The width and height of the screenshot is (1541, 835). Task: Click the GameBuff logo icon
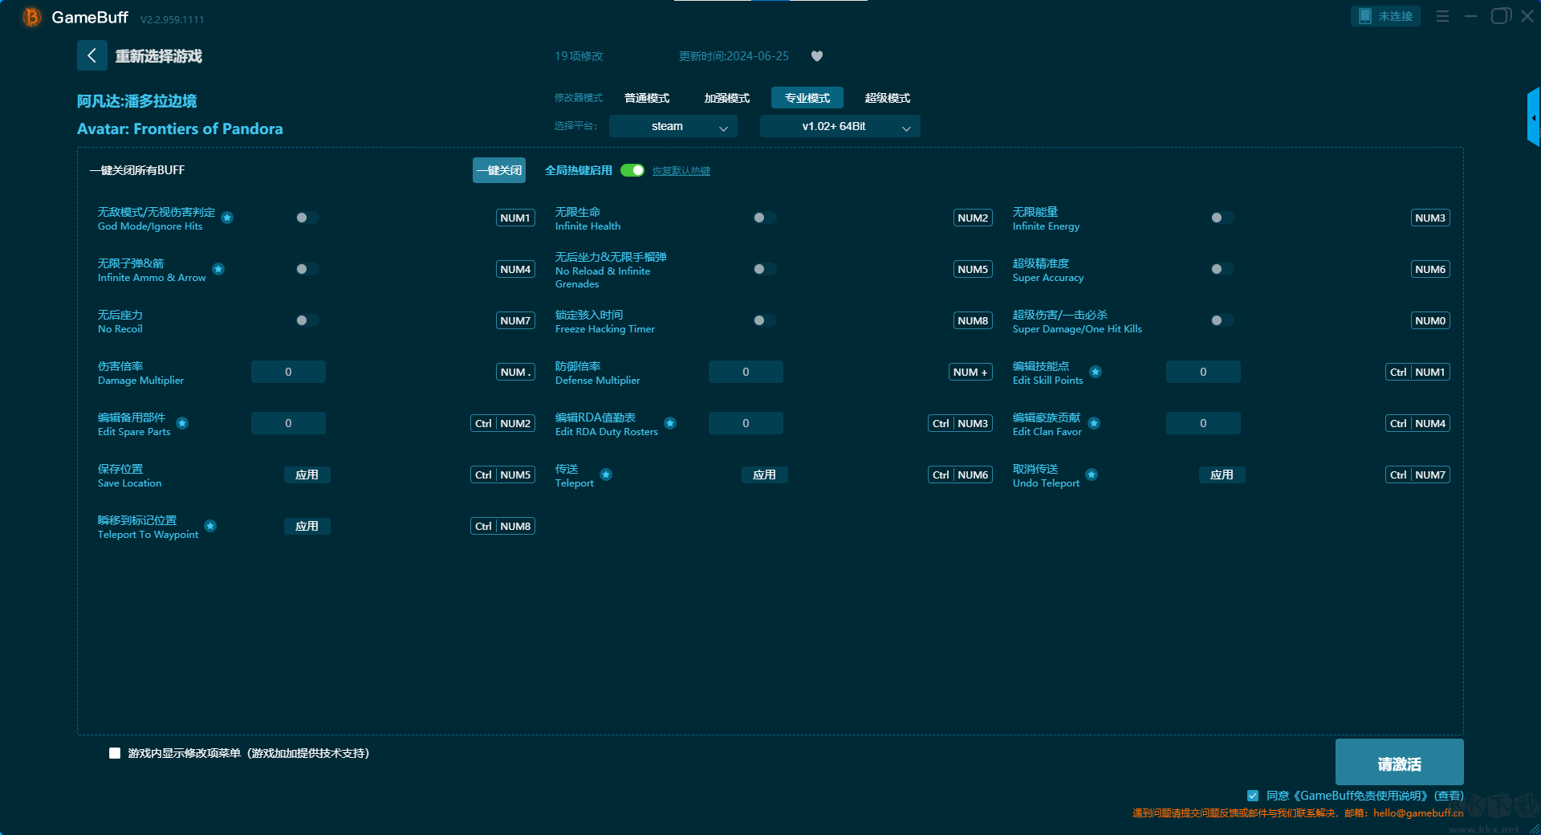coord(31,17)
